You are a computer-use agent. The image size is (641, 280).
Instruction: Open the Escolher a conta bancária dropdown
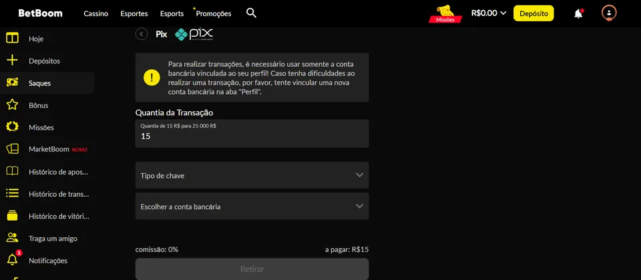click(x=252, y=207)
